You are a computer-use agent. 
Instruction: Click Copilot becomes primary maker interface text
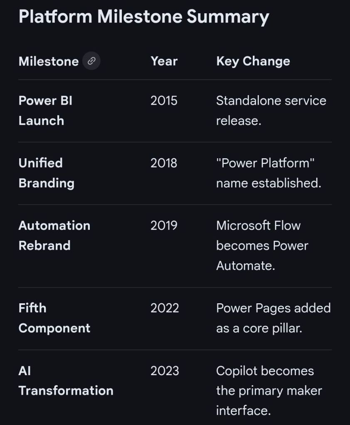pos(269,391)
